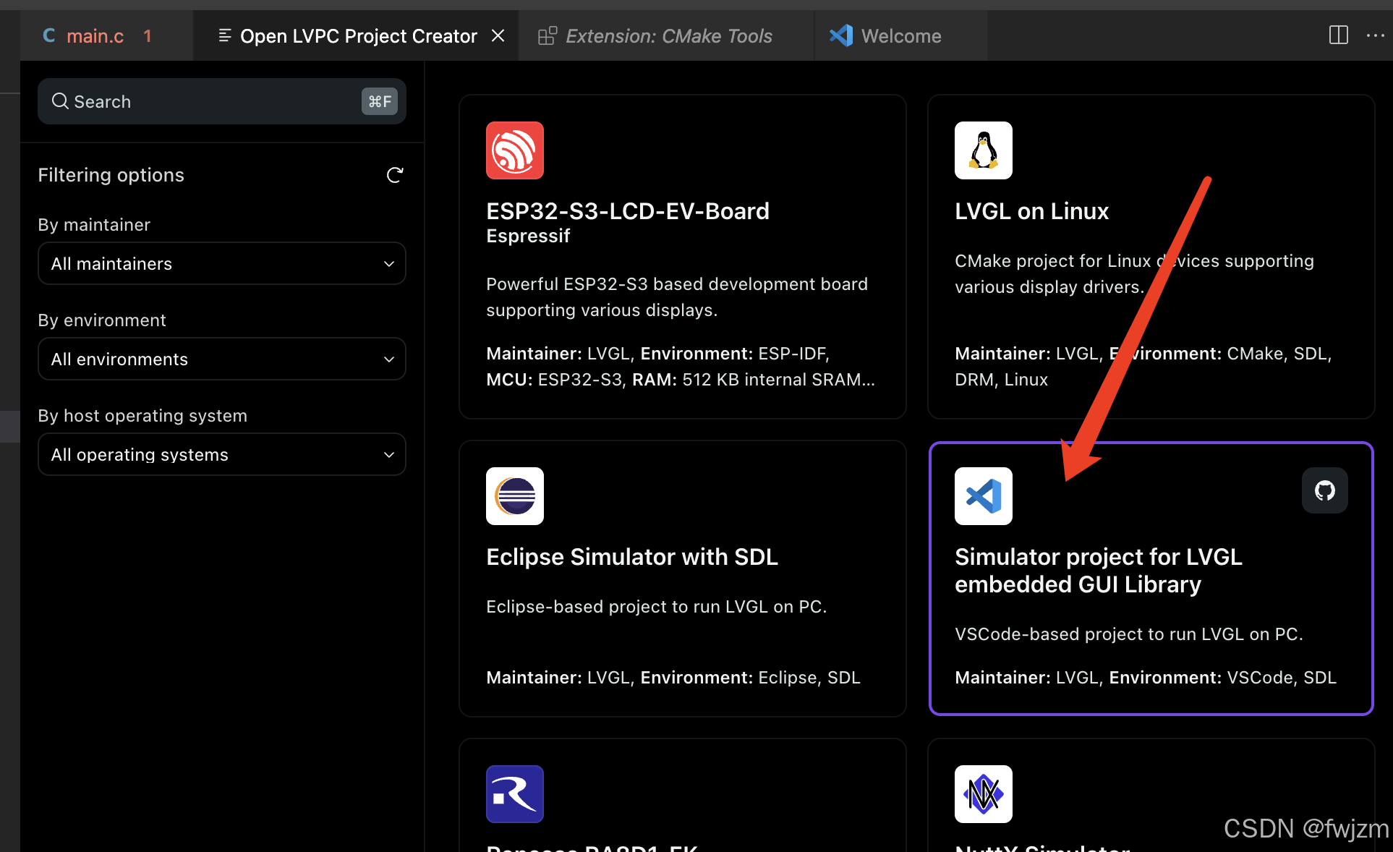
Task: Click 'VSCode-based project to run LVGL on PC.'
Action: click(x=1129, y=634)
